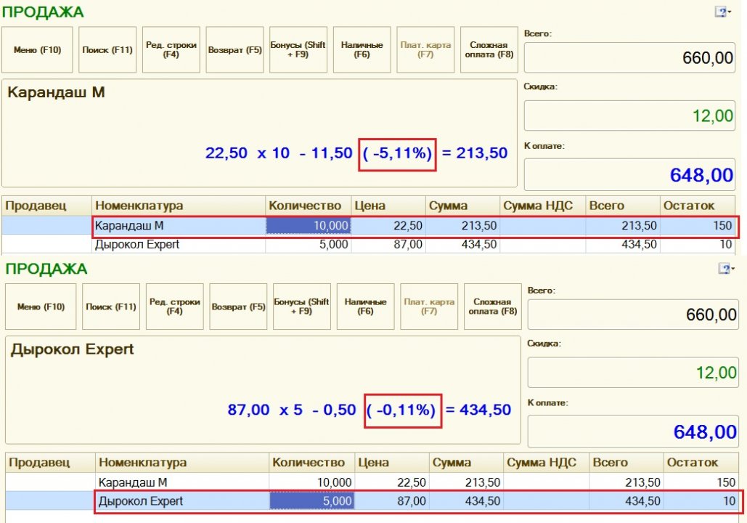
Task: Click Сложная оплата (F8) in the upper window
Action: point(489,50)
